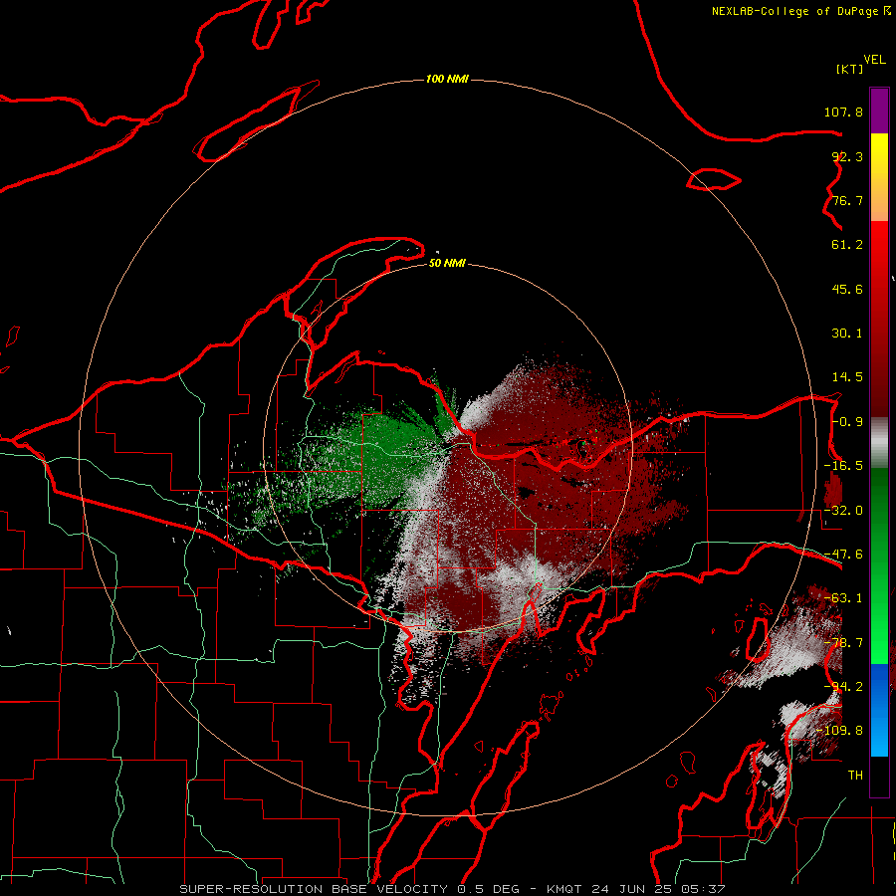
Task: Click the 92.3 legend value
Action: pos(847,156)
